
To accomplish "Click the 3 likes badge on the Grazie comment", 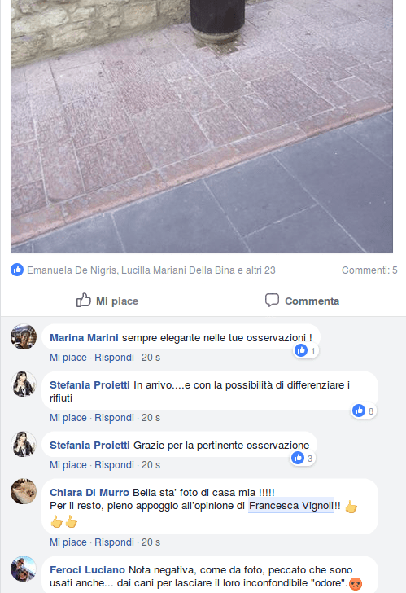I will pos(303,458).
